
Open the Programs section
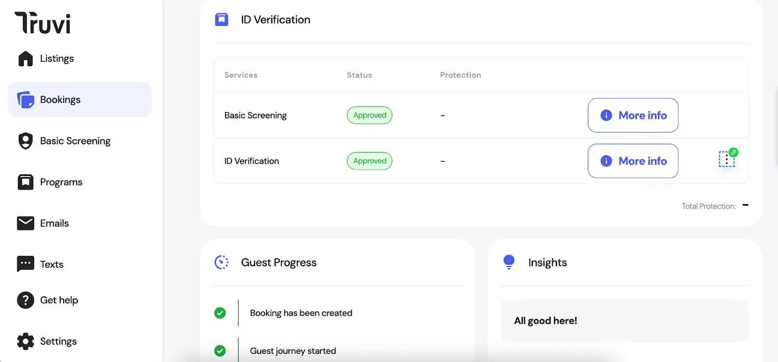(x=80, y=182)
